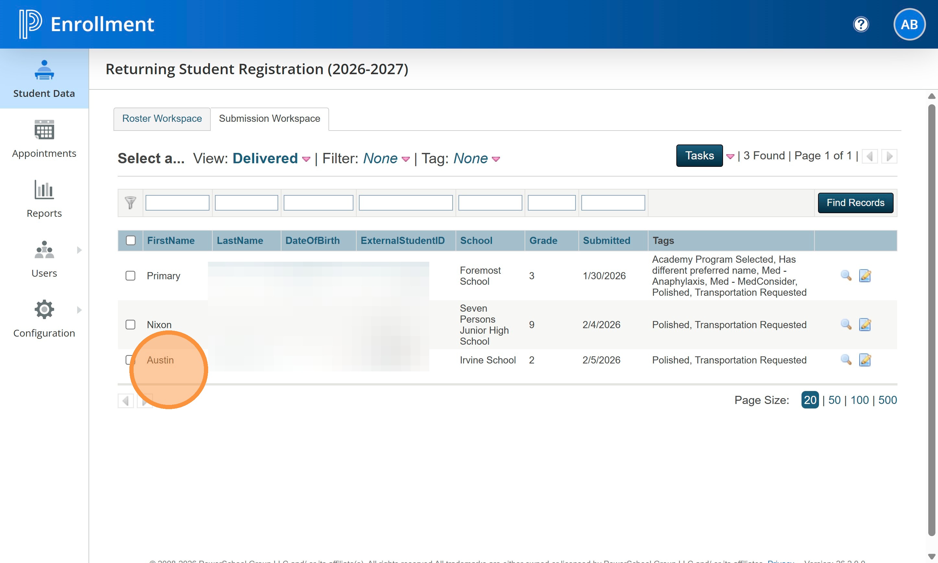Click the filter funnel icon
This screenshot has width=938, height=563.
pyautogui.click(x=130, y=202)
